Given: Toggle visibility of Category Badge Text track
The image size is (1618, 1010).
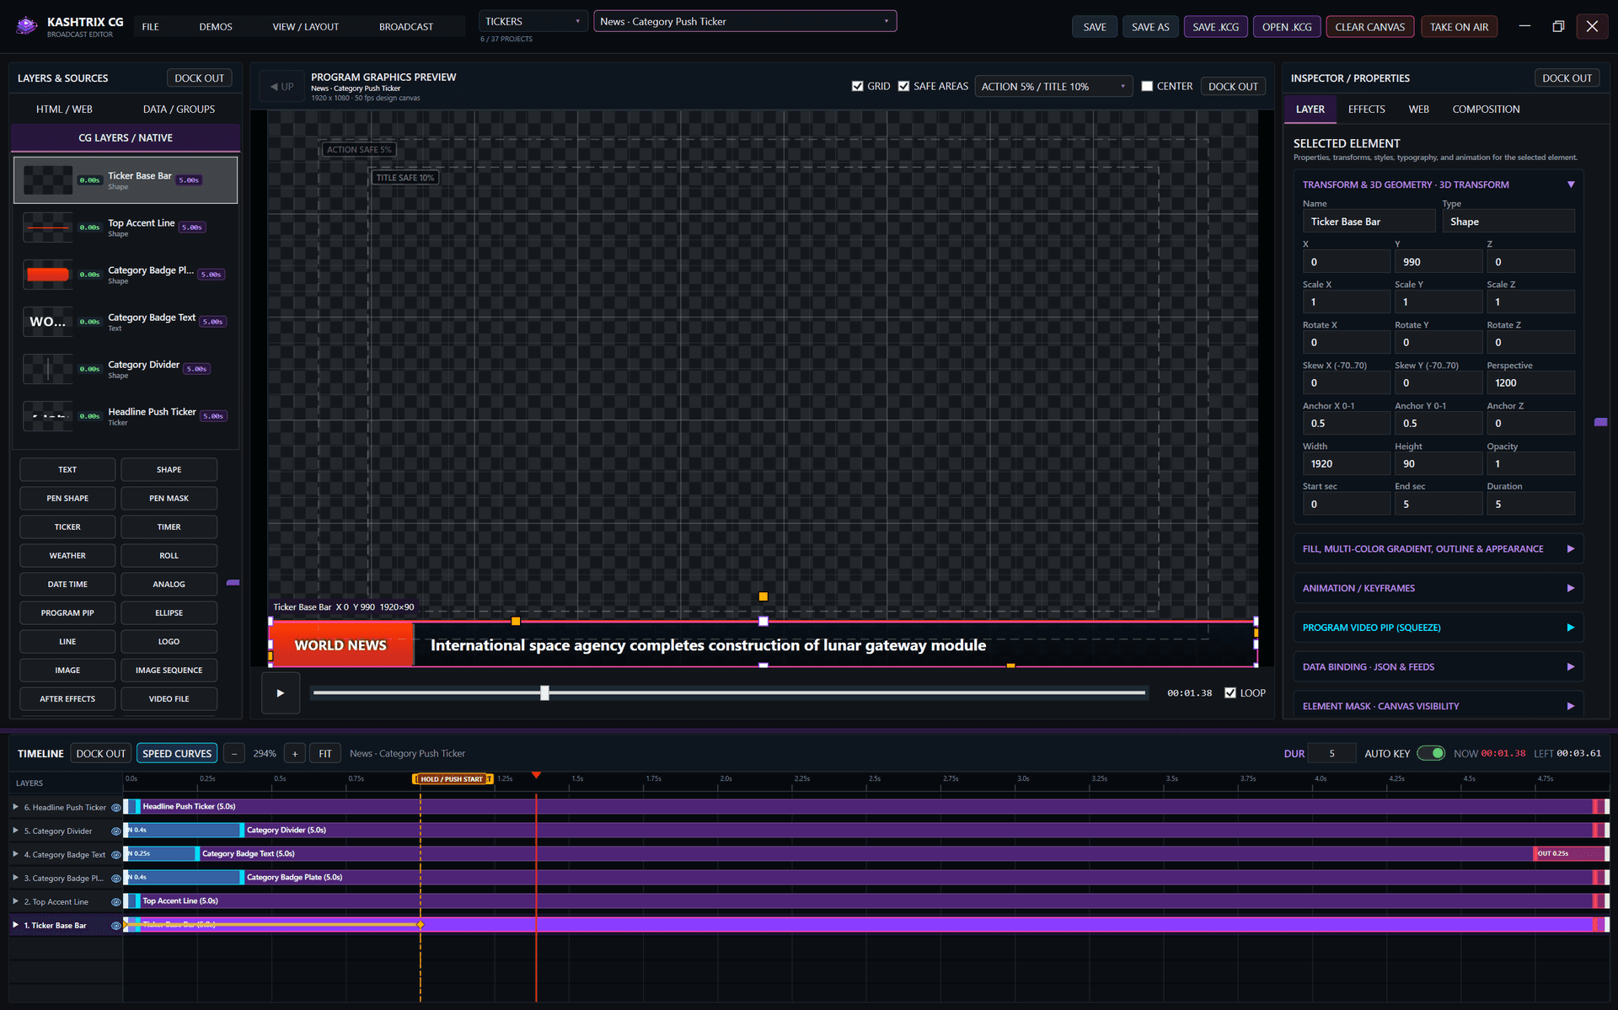Looking at the screenshot, I should (x=116, y=854).
